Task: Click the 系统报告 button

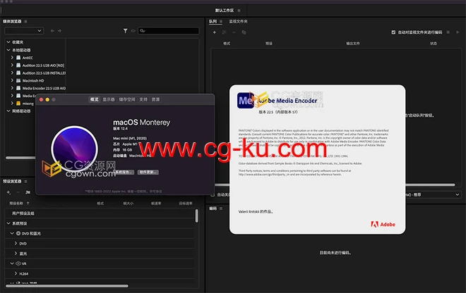Action: click(124, 172)
